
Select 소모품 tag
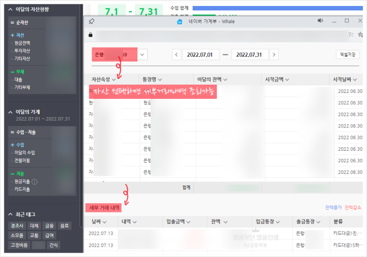click(17, 235)
